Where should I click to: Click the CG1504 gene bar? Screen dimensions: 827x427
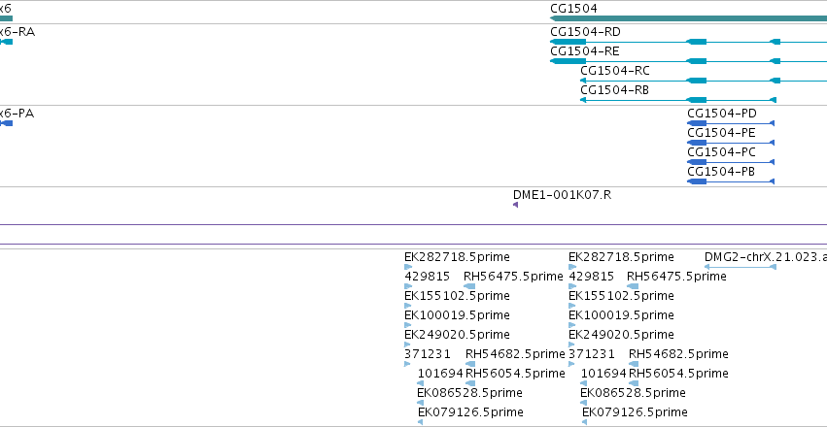688,18
